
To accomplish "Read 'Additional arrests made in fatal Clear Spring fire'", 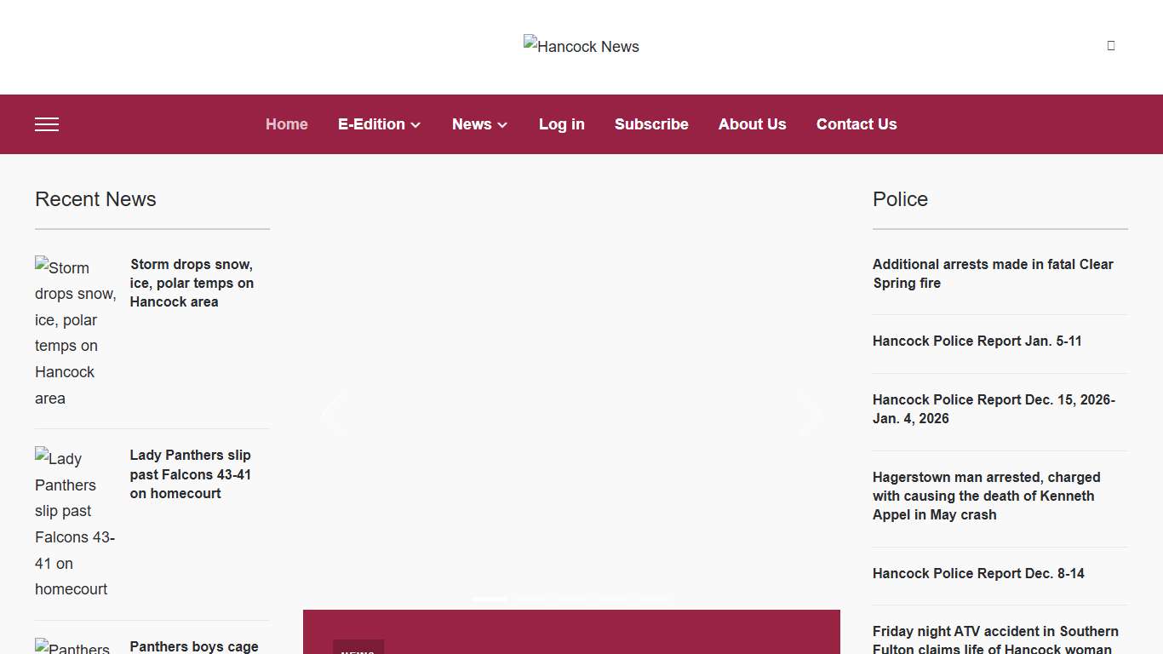I will pos(993,273).
